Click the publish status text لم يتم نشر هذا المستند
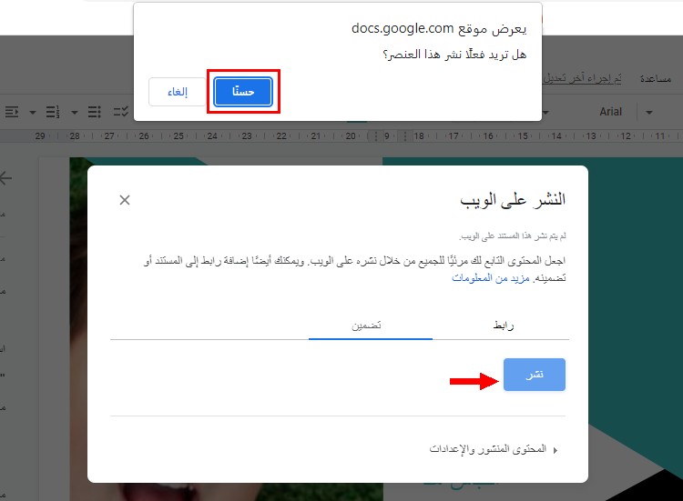The image size is (683, 501). (x=512, y=236)
